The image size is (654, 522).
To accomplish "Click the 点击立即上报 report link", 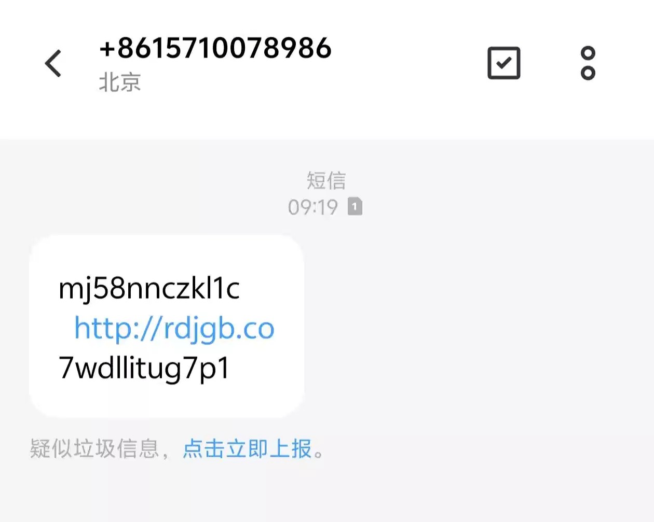I will (x=247, y=449).
